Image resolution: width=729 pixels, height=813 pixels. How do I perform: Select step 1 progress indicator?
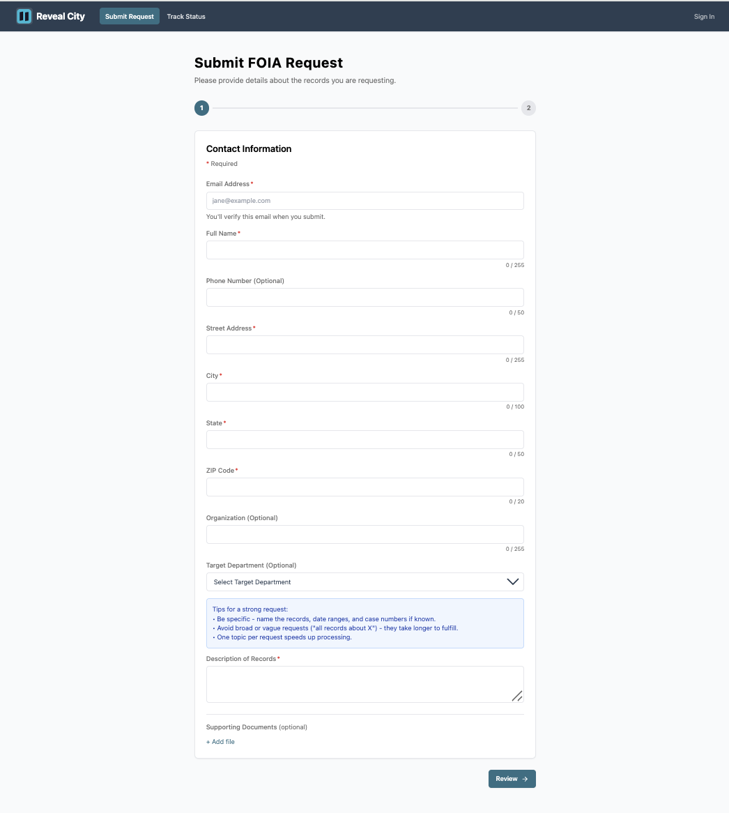pos(201,108)
